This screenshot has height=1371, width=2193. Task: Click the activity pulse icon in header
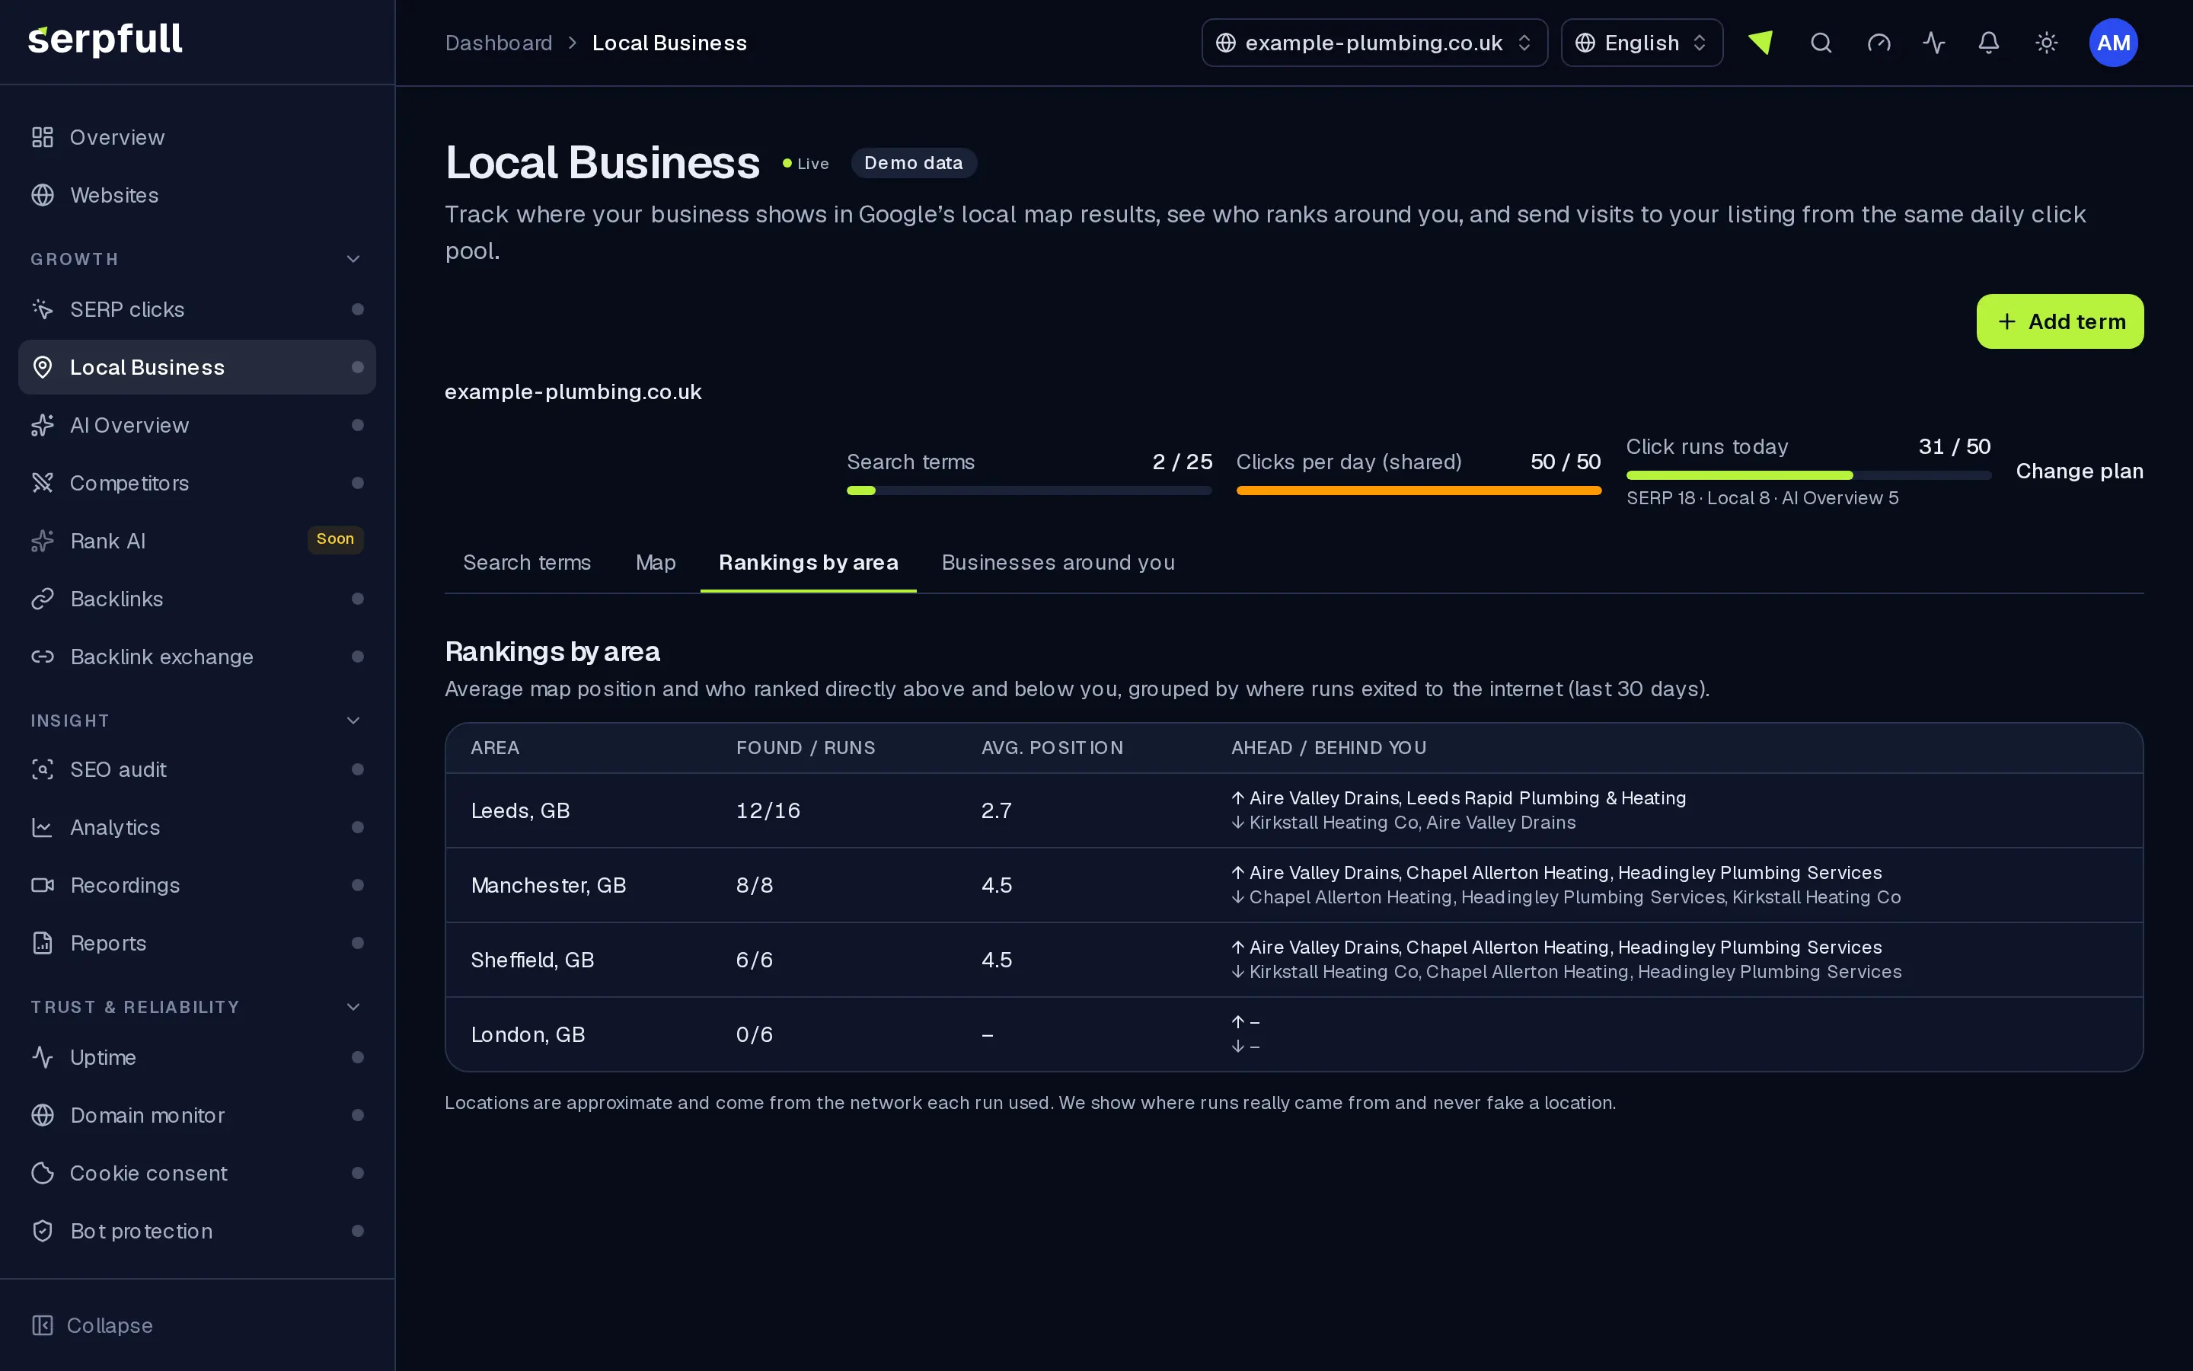tap(1934, 43)
